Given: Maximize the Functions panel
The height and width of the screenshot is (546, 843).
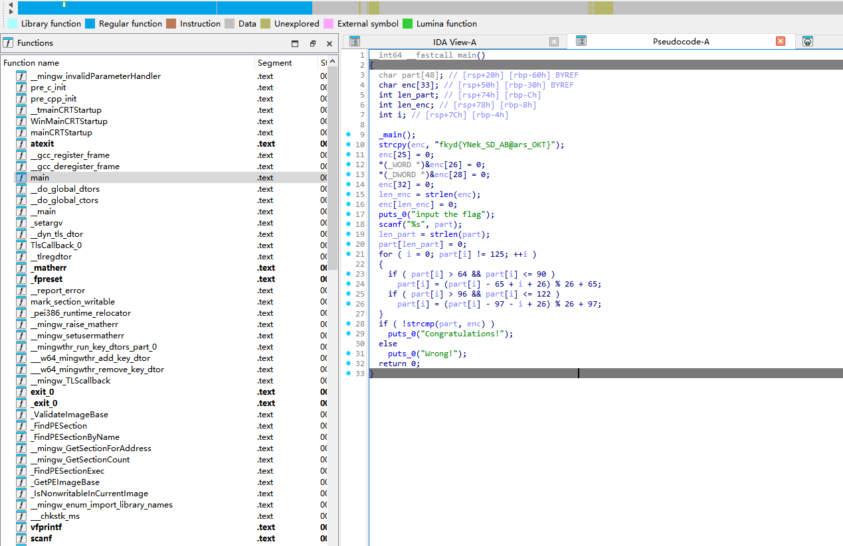Looking at the screenshot, I should click(295, 43).
